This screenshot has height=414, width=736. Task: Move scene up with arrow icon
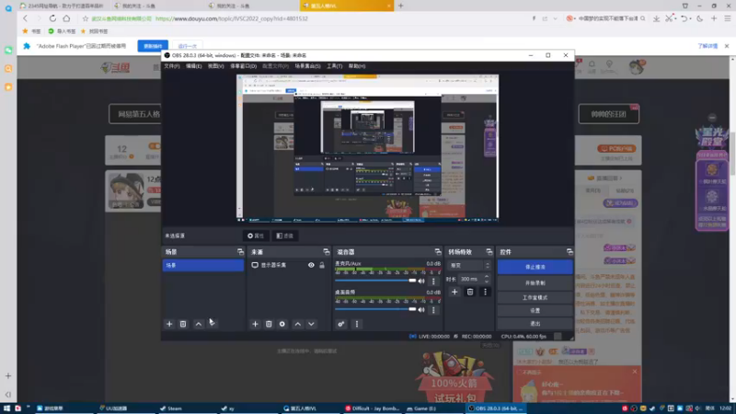point(199,324)
